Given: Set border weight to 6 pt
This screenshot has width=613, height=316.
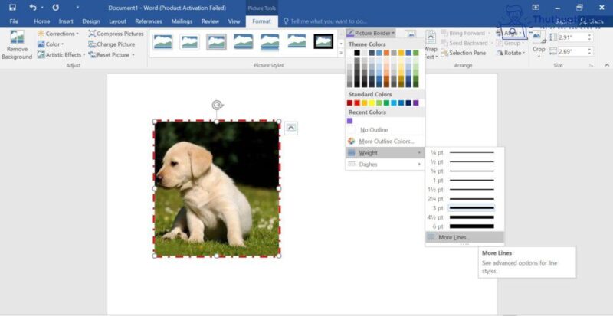Looking at the screenshot, I should point(464,226).
